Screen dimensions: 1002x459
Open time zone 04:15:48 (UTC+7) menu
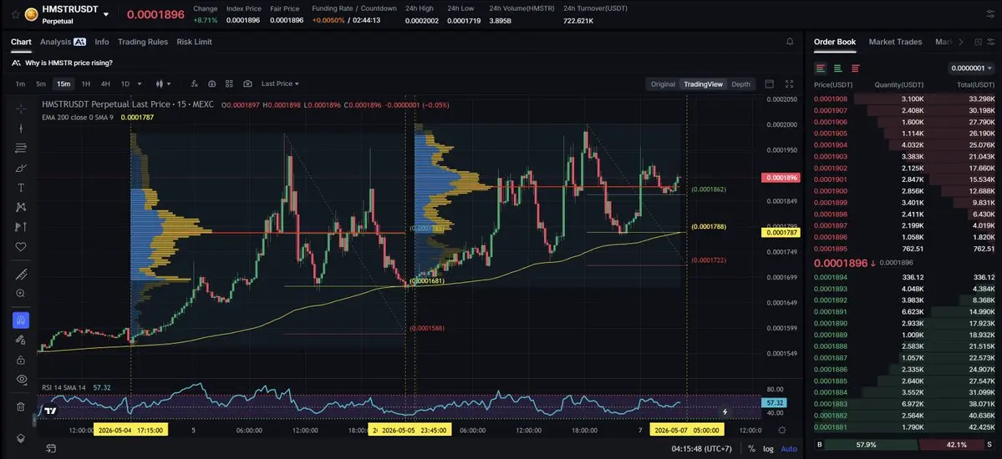703,449
